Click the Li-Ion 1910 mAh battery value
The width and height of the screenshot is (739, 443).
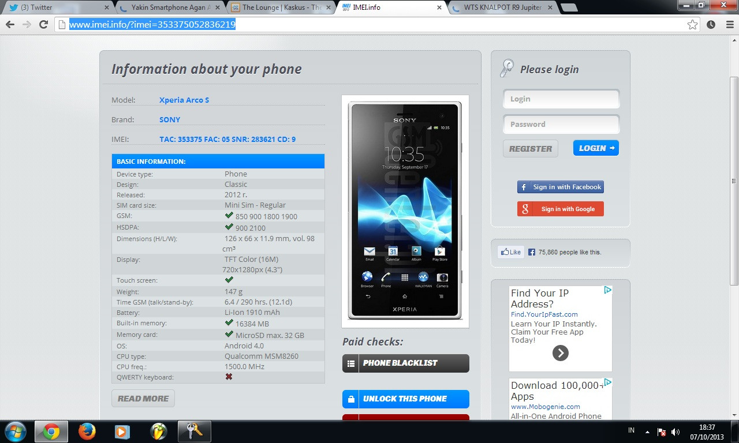coord(252,312)
